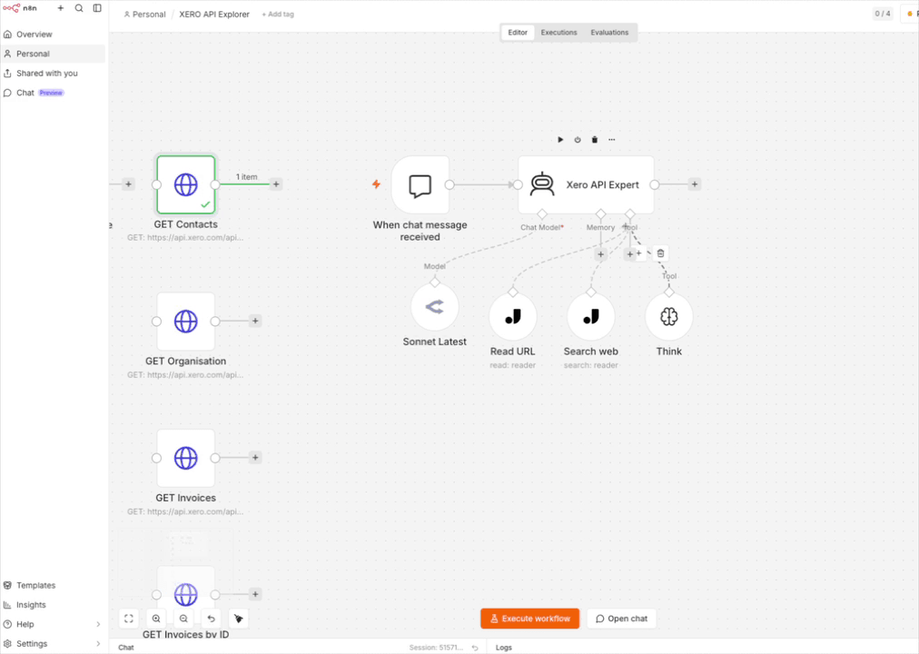Select the GET Organisation node
Screen dimensions: 919x654
186,322
